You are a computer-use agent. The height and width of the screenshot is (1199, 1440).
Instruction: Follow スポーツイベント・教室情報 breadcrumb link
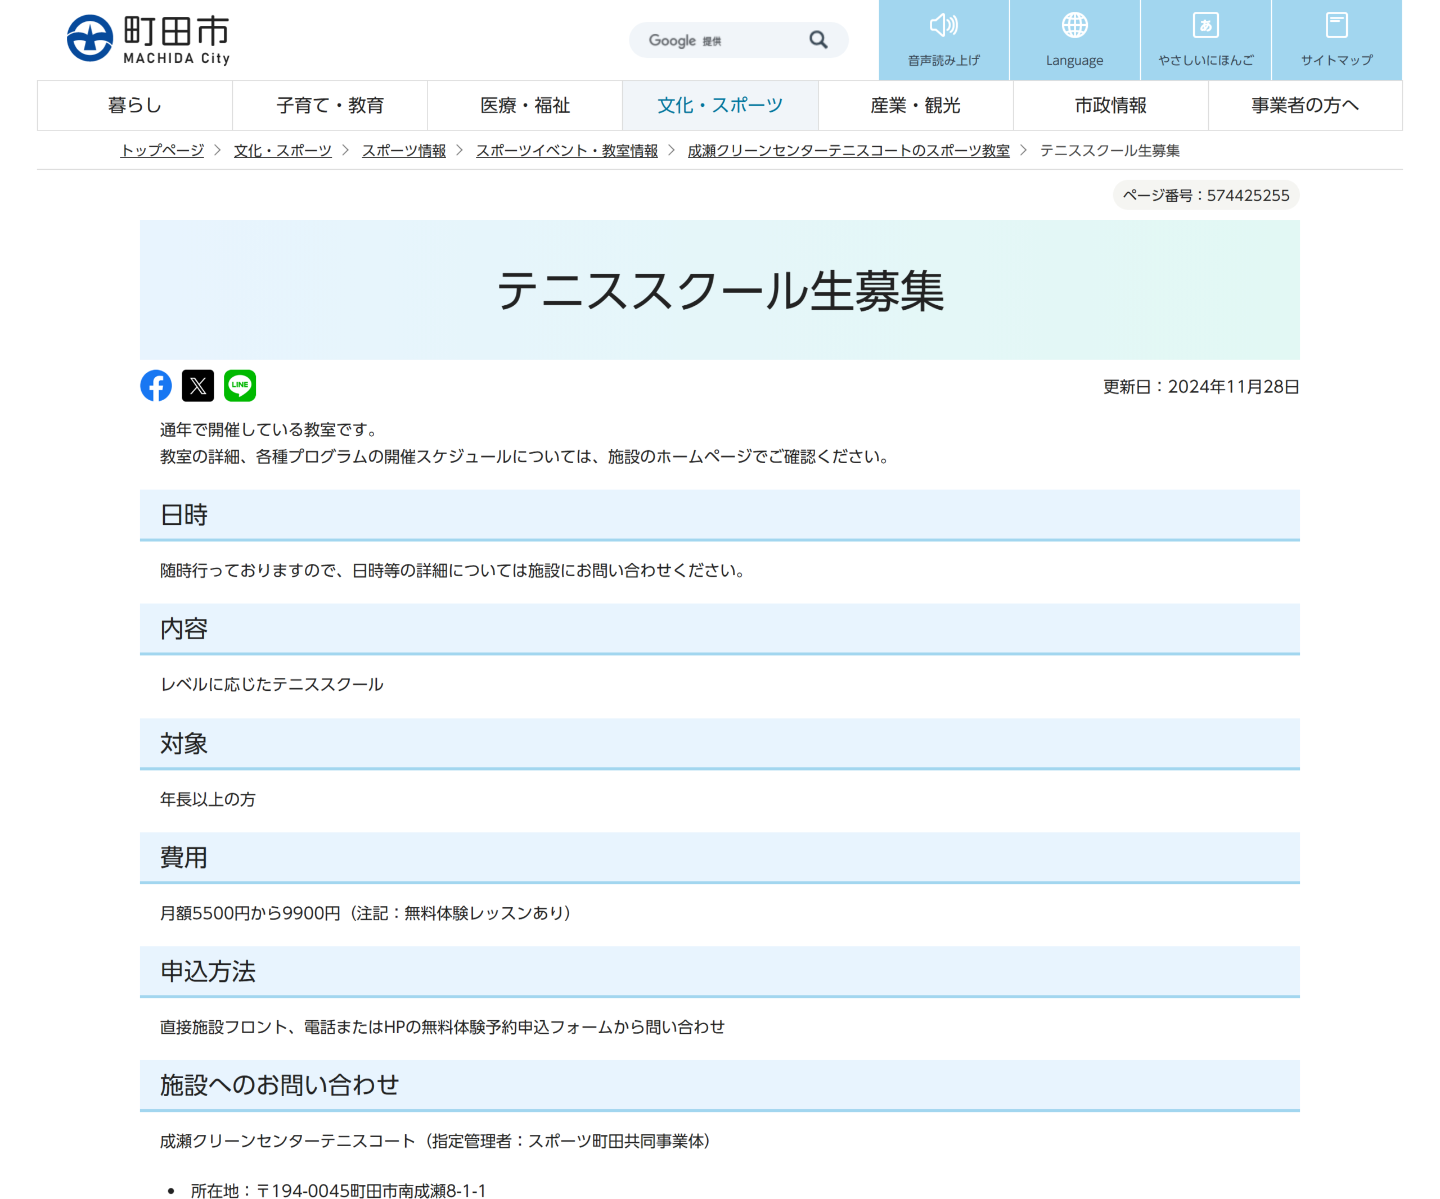(567, 151)
